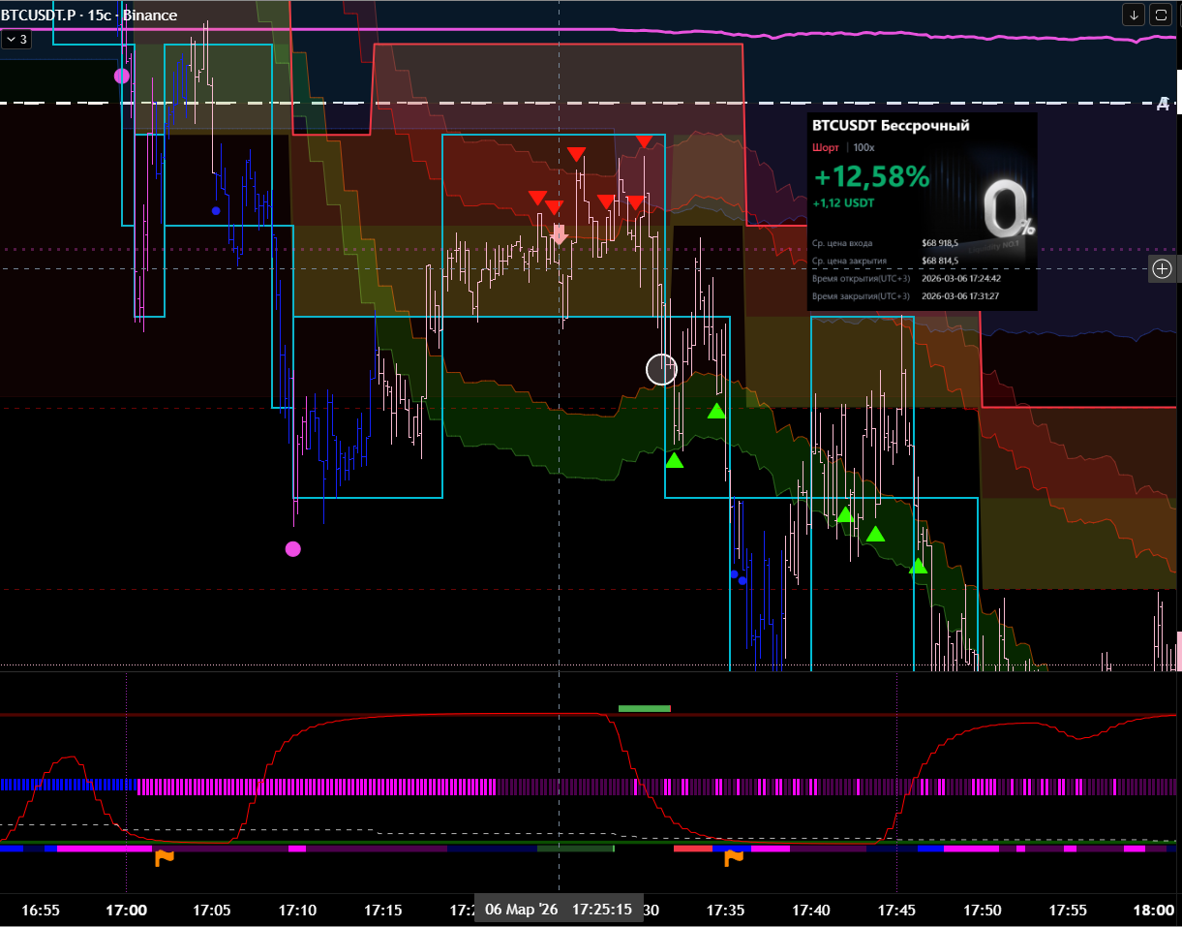Click the large pink dot below the 17:10 low

[x=292, y=549]
